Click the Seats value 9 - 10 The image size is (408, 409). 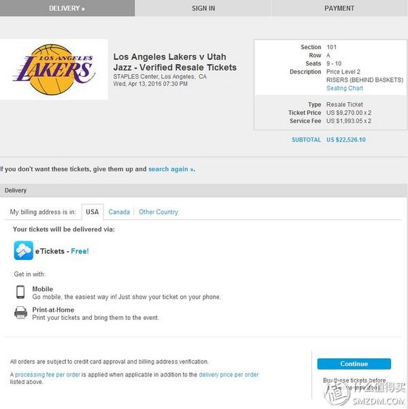(334, 64)
